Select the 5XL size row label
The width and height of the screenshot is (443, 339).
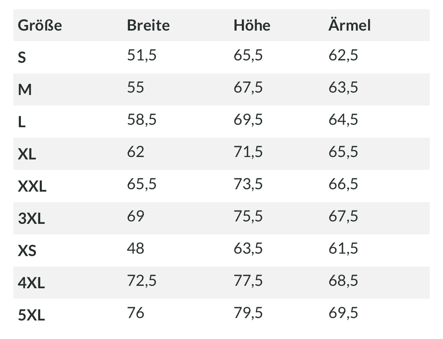click(31, 315)
